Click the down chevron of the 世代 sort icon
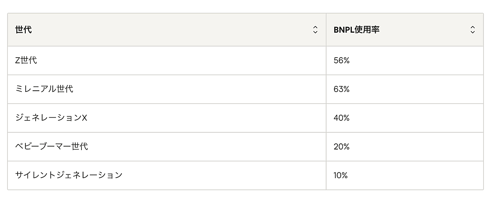The height and width of the screenshot is (203, 491). [x=315, y=32]
